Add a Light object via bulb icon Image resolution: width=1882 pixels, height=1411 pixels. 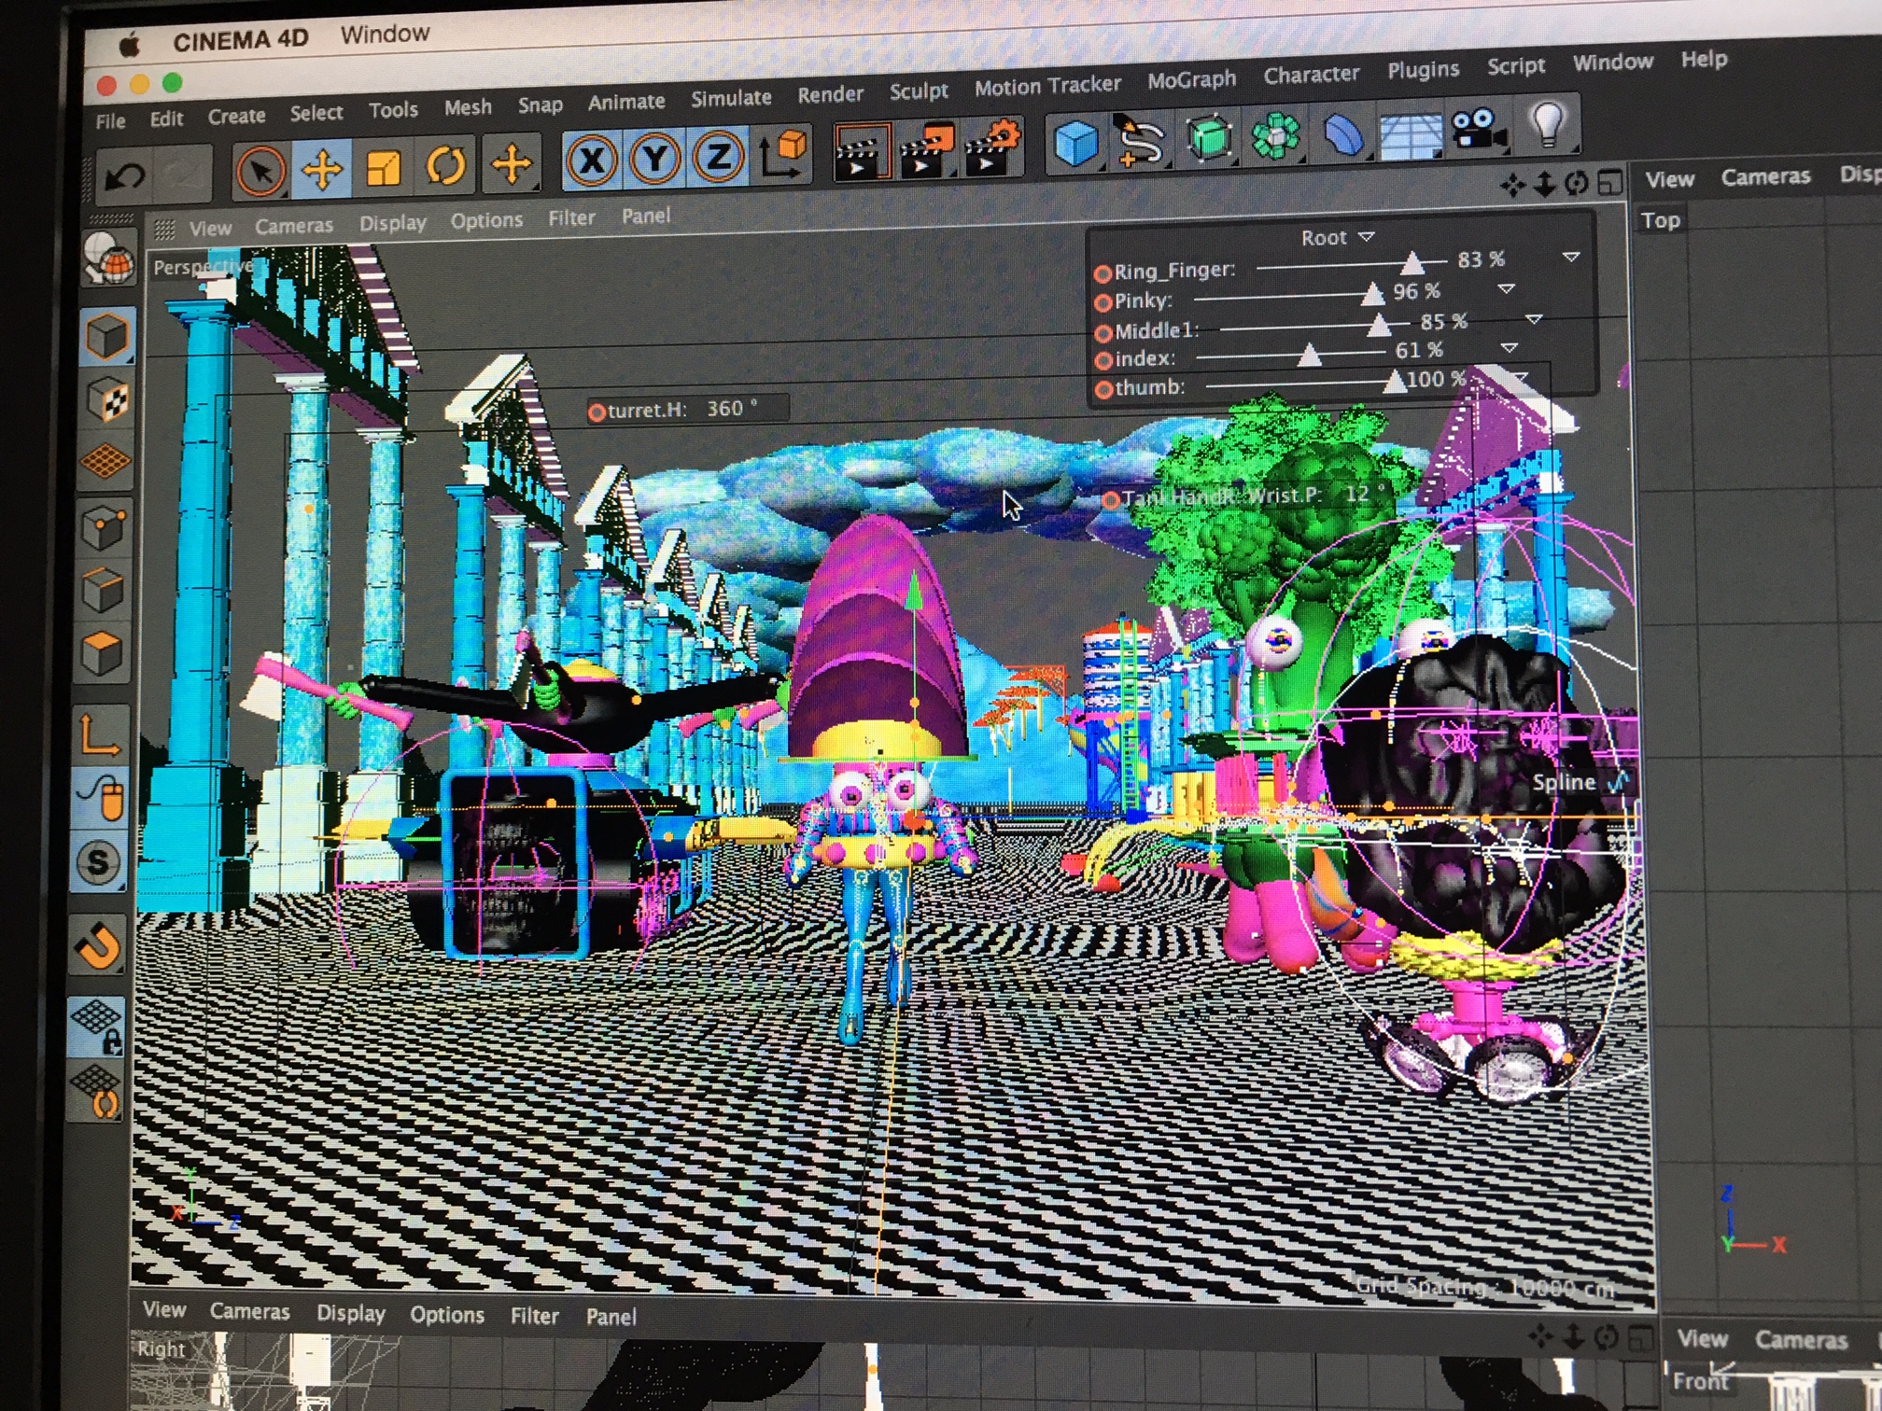point(1548,123)
